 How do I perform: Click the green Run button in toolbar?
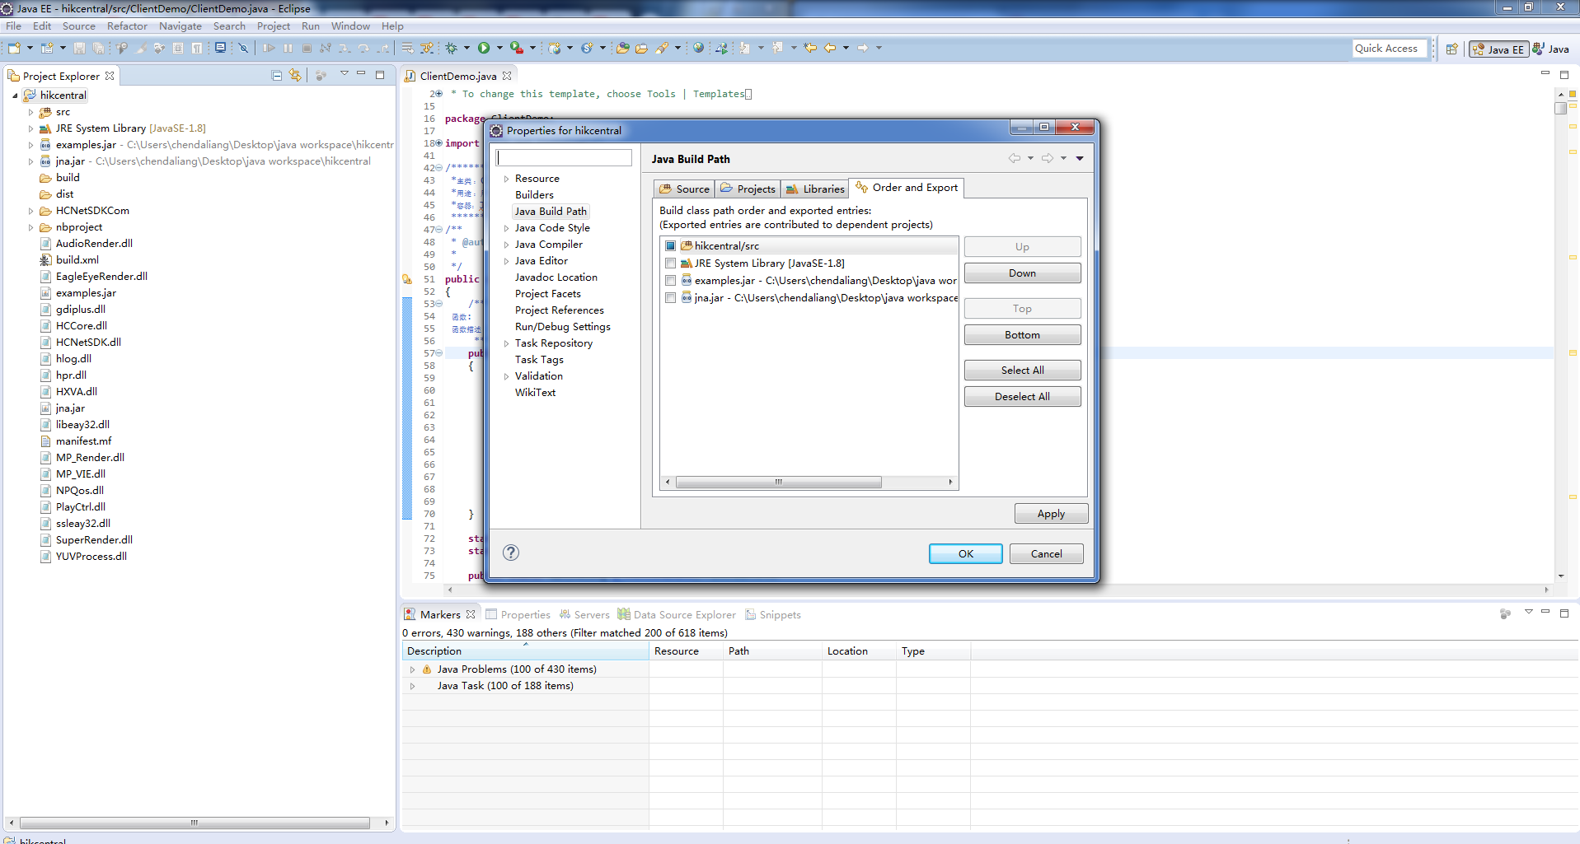pos(484,48)
